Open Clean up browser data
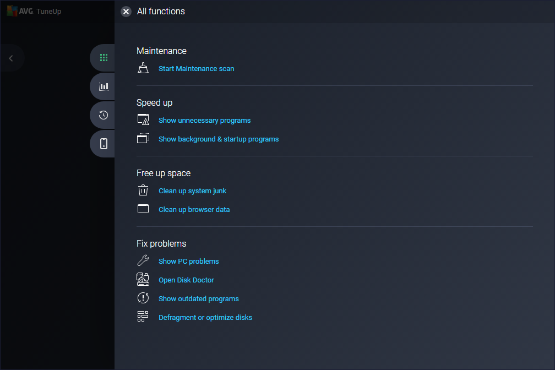The width and height of the screenshot is (555, 370). tap(194, 209)
